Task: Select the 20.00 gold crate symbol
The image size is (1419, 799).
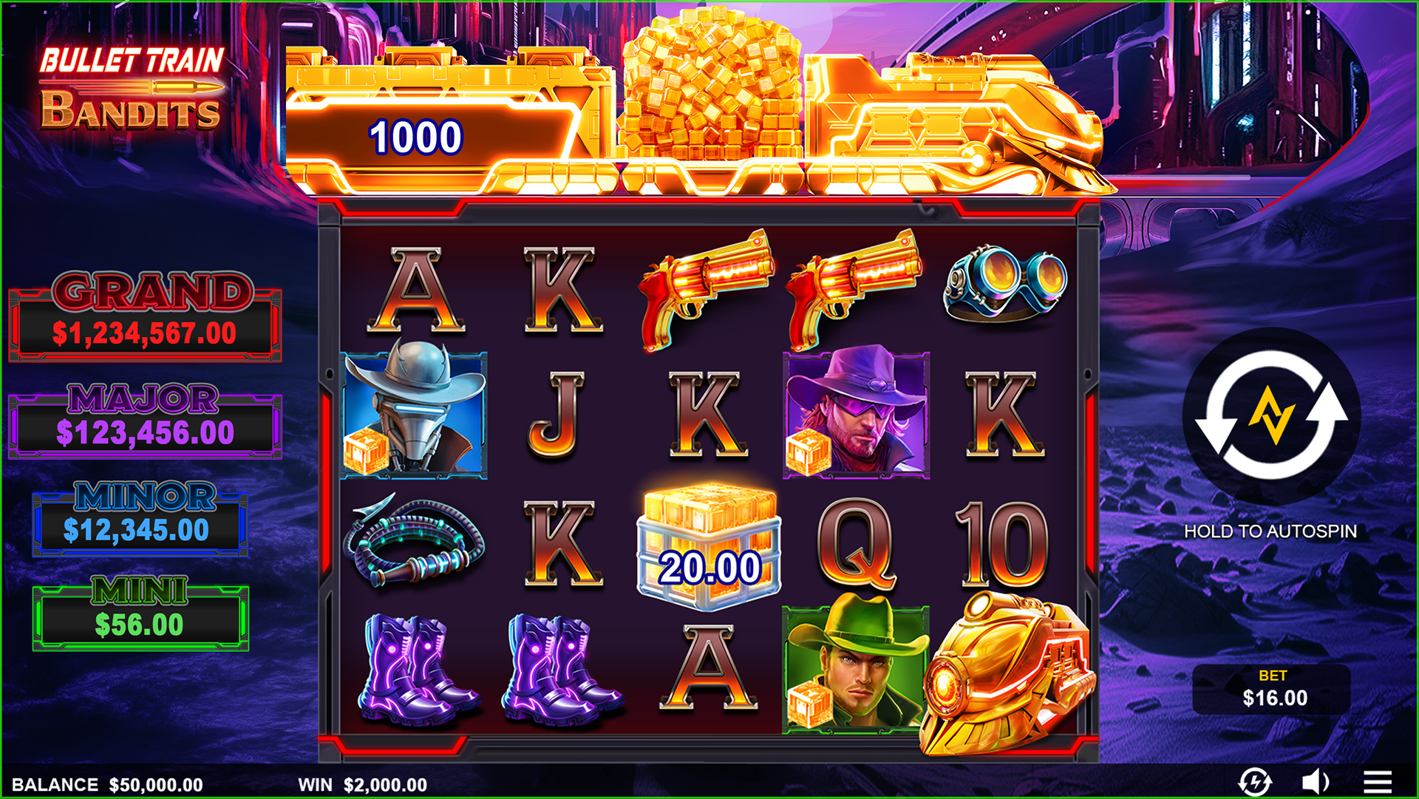Action: [709, 547]
